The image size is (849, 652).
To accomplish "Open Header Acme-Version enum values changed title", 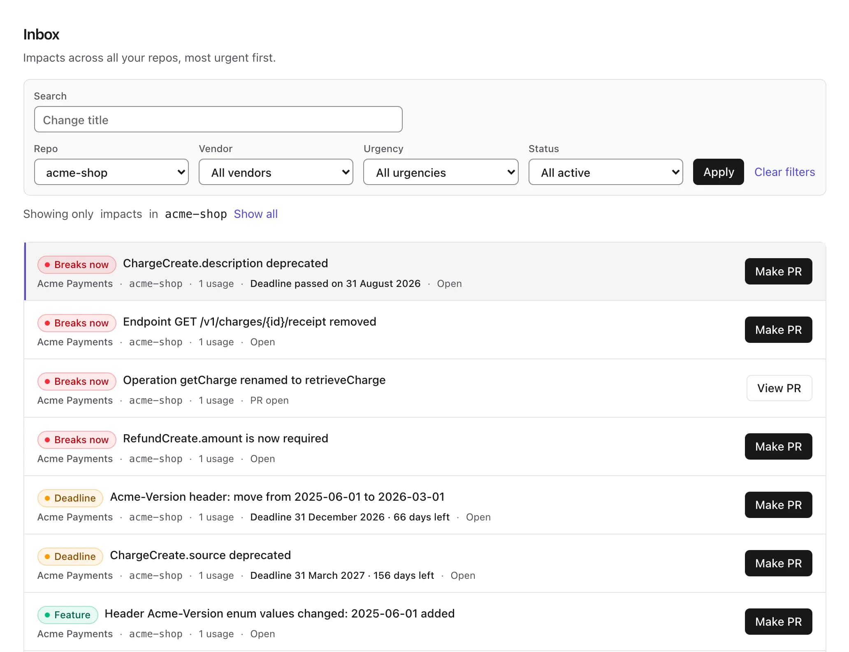I will [x=280, y=613].
